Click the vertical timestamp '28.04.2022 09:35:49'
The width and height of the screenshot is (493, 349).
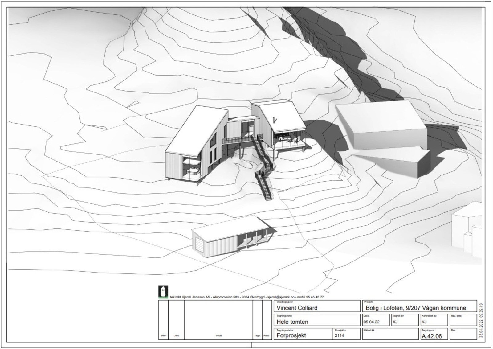[x=481, y=321]
